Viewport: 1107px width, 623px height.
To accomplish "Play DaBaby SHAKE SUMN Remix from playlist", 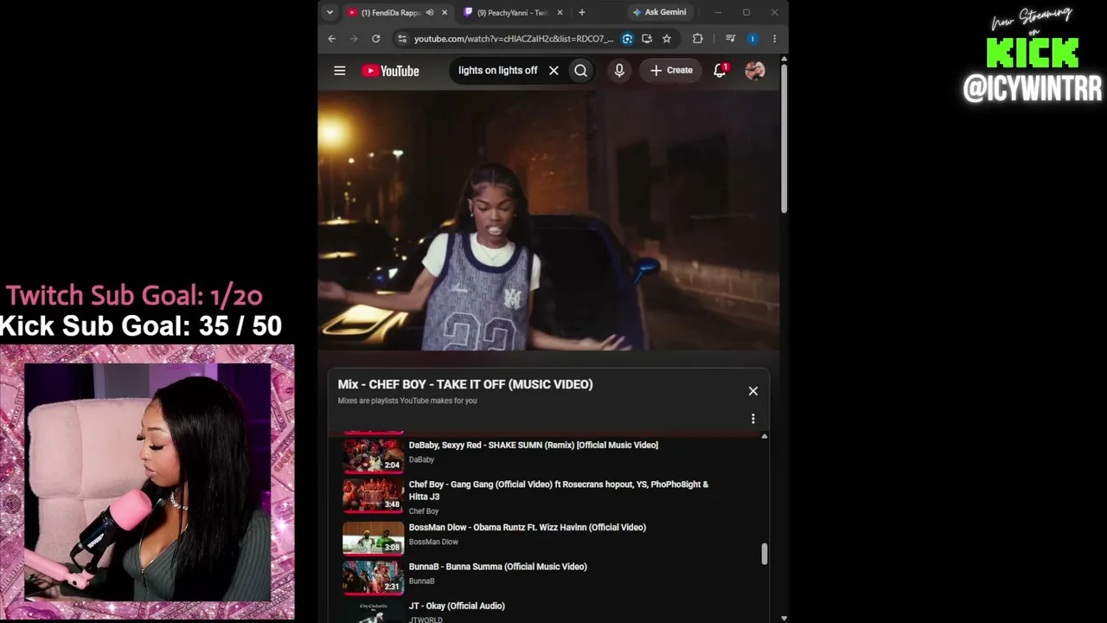I will (x=534, y=446).
